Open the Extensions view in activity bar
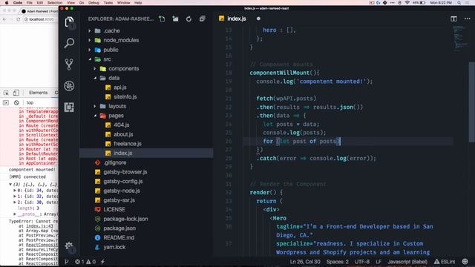This screenshot has height=267, width=475. (69, 107)
